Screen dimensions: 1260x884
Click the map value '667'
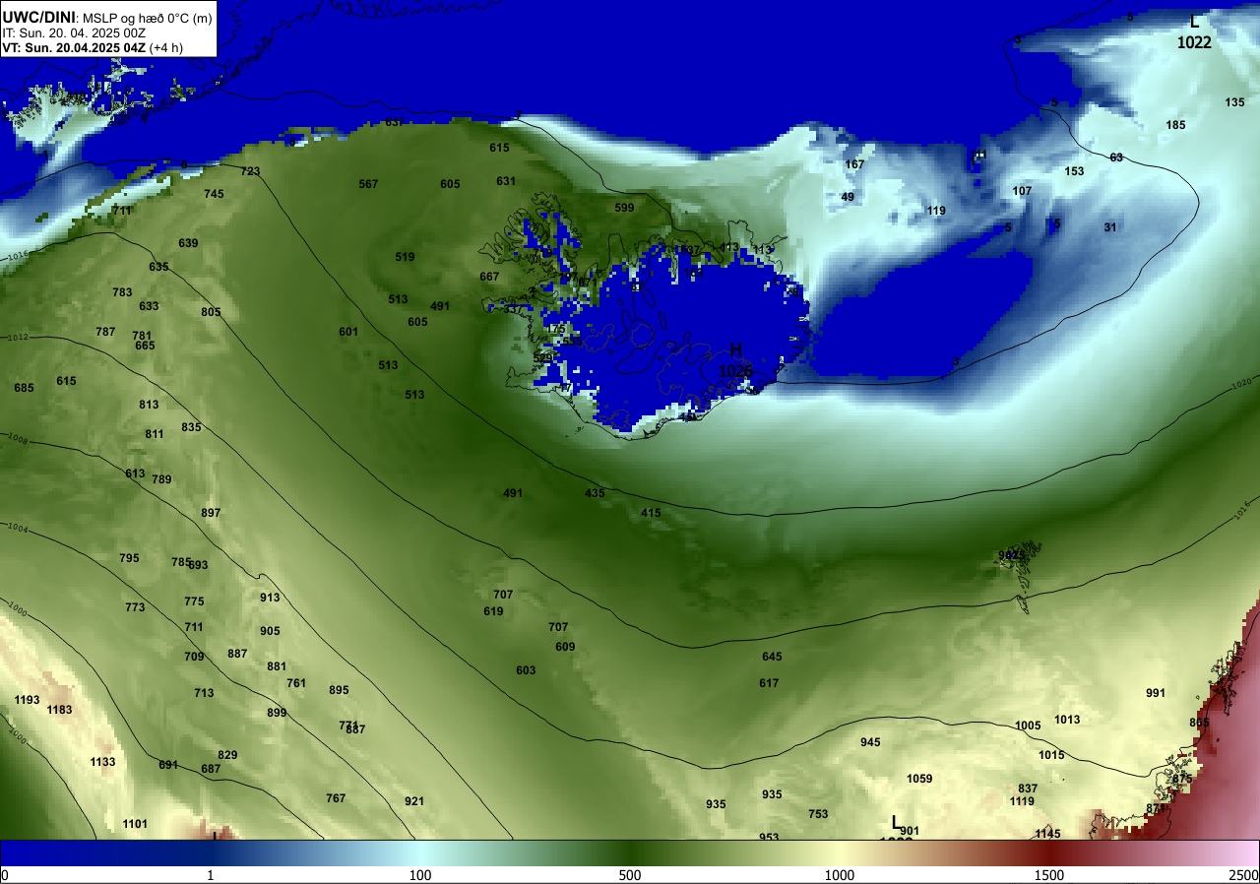pos(489,277)
